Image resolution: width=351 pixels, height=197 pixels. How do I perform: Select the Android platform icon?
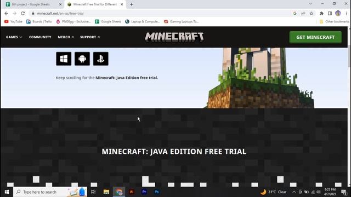click(82, 59)
